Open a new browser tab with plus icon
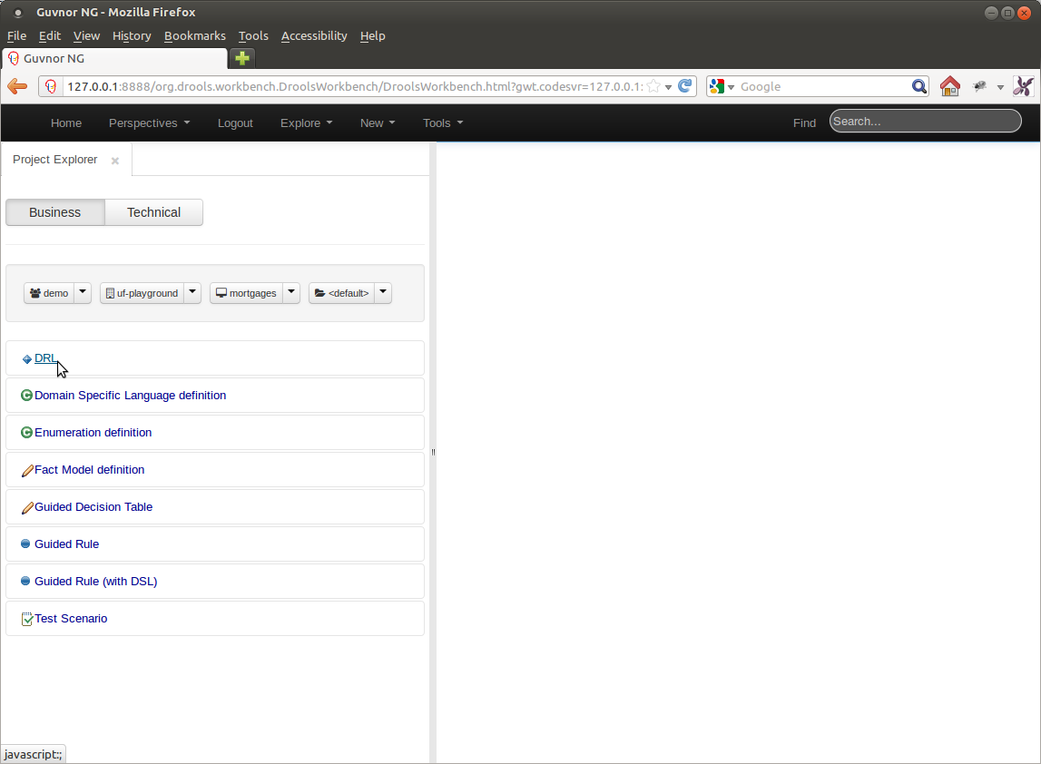Image resolution: width=1041 pixels, height=764 pixels. pos(241,58)
